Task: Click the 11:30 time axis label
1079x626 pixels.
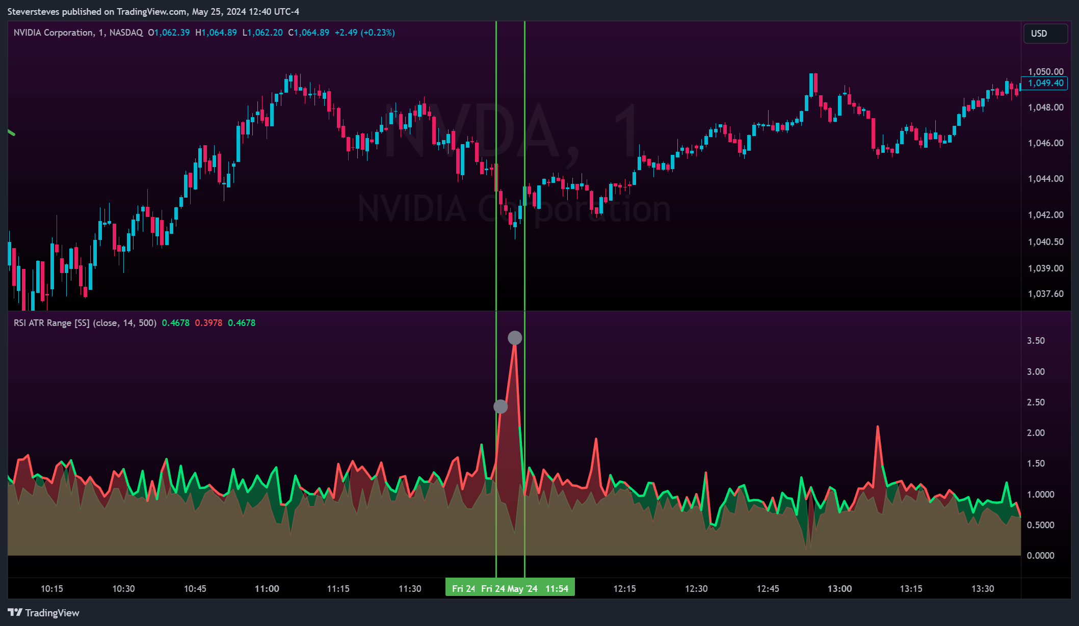Action: [410, 589]
